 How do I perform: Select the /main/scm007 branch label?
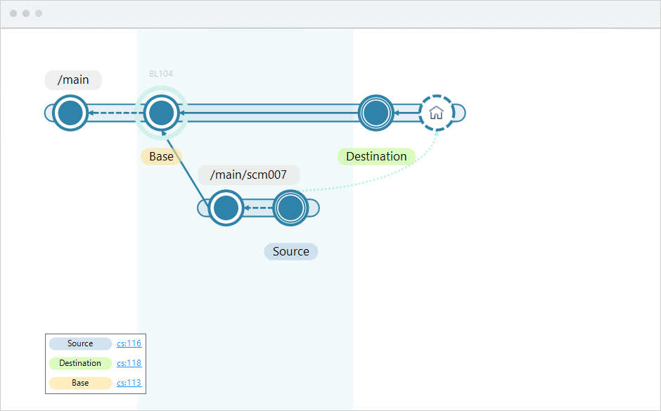click(249, 175)
